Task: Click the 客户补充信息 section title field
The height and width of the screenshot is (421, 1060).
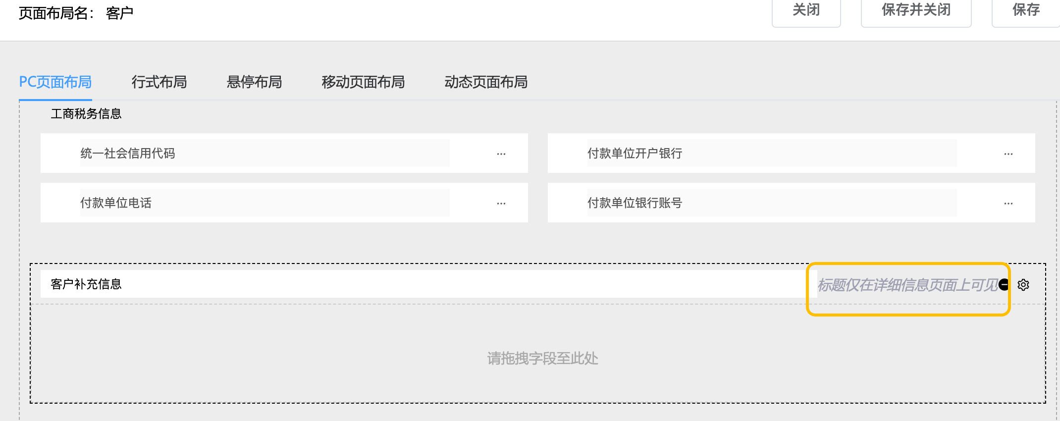Action: pos(426,284)
